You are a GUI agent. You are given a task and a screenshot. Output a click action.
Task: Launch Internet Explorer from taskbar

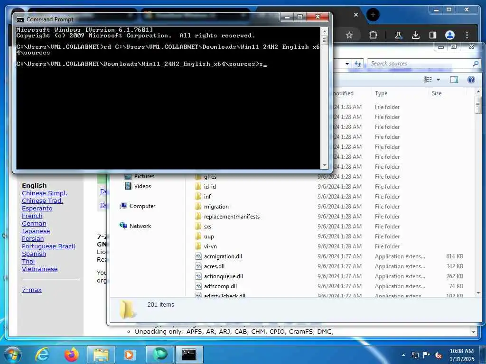[42, 355]
